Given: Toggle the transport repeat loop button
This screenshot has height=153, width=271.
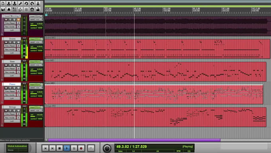Looking at the screenshot, I should click(91, 148).
